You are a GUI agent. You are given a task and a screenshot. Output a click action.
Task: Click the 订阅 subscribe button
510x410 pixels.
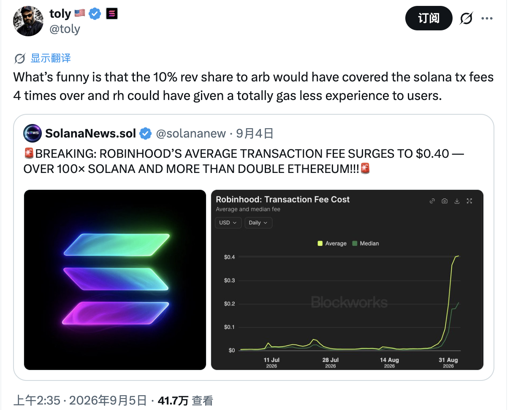pos(429,18)
